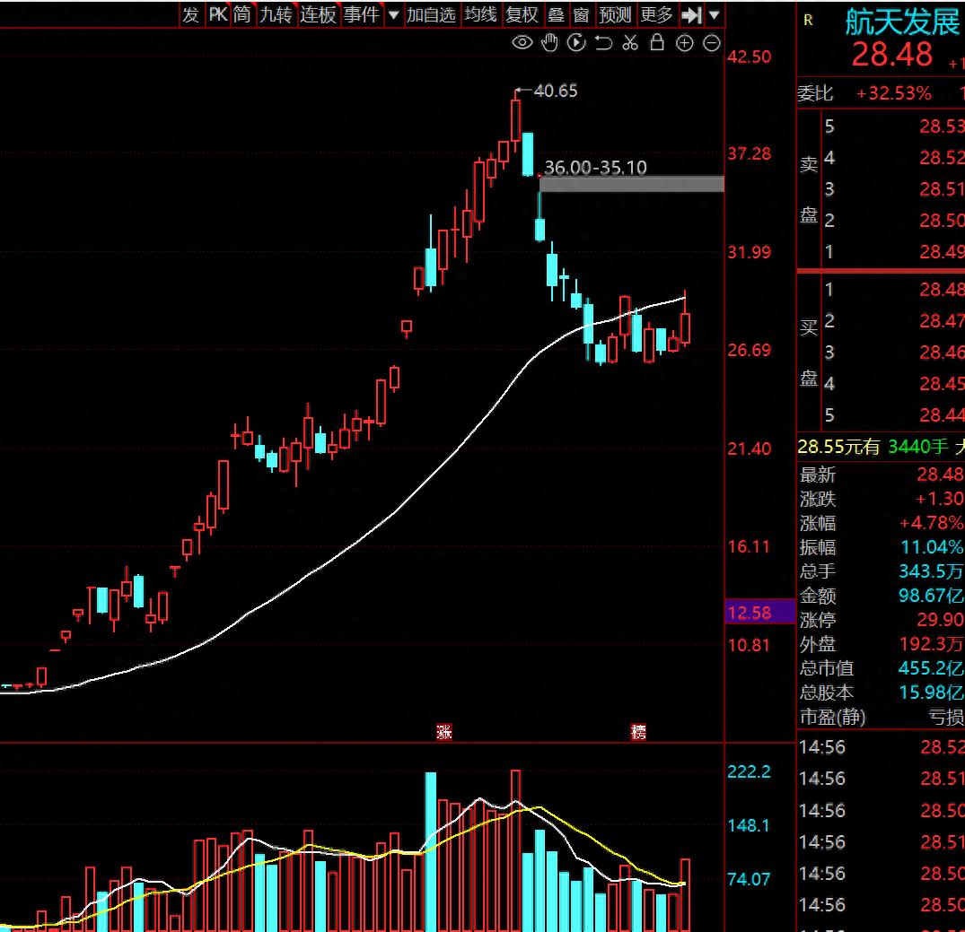The height and width of the screenshot is (932, 965).
Task: Select the scissors cut tool
Action: tap(630, 42)
